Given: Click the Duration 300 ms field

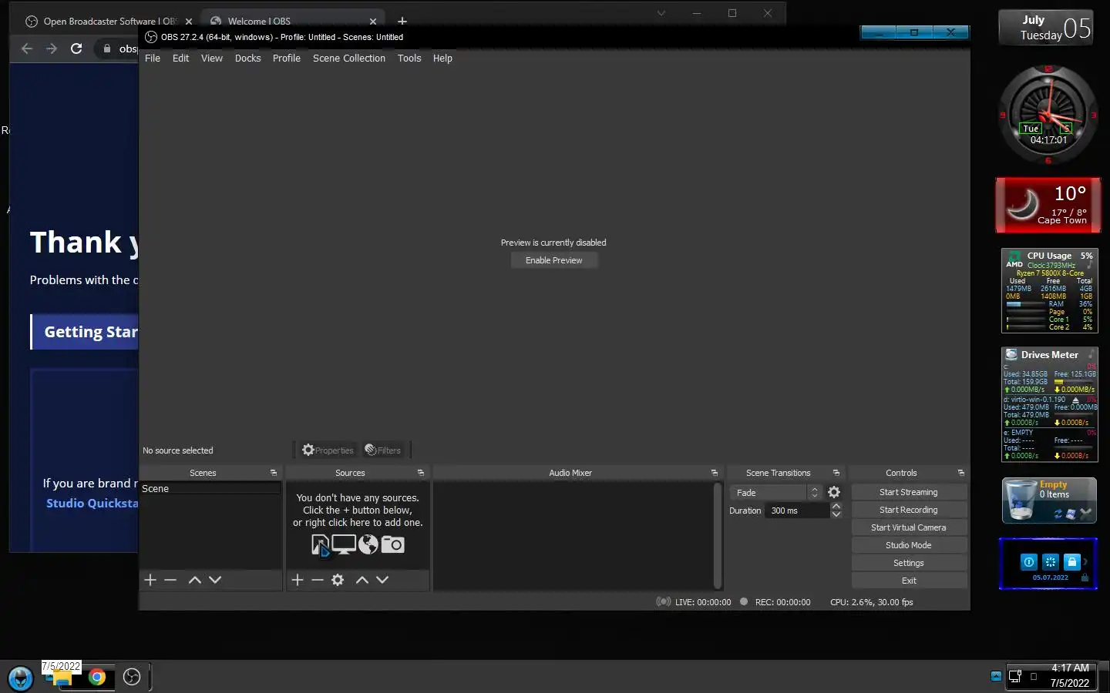Looking at the screenshot, I should point(797,511).
